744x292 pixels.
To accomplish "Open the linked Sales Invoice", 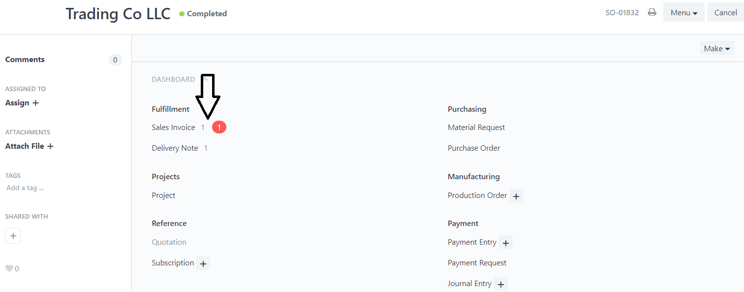I will pos(173,128).
